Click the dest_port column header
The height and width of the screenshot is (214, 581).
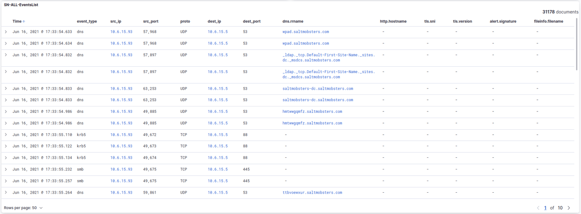click(x=252, y=21)
